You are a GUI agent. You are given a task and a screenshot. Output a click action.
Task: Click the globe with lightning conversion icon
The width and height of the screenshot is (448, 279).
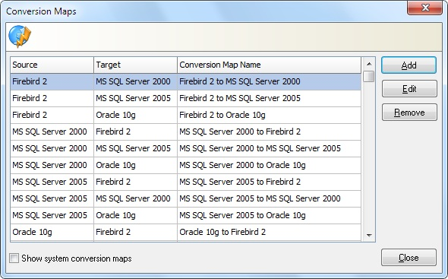[20, 36]
